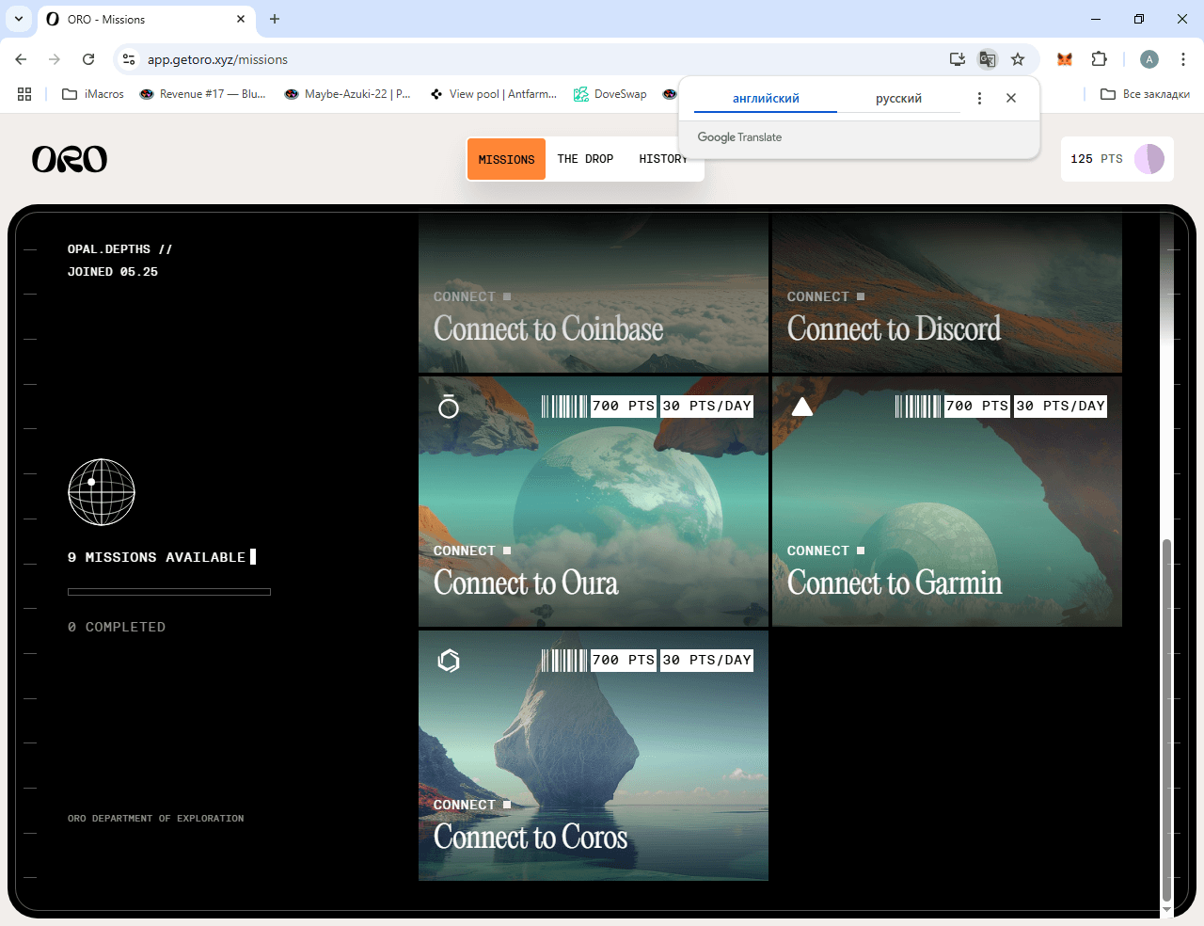This screenshot has width=1204, height=926.
Task: Open the MISSIONS tab
Action: point(506,159)
